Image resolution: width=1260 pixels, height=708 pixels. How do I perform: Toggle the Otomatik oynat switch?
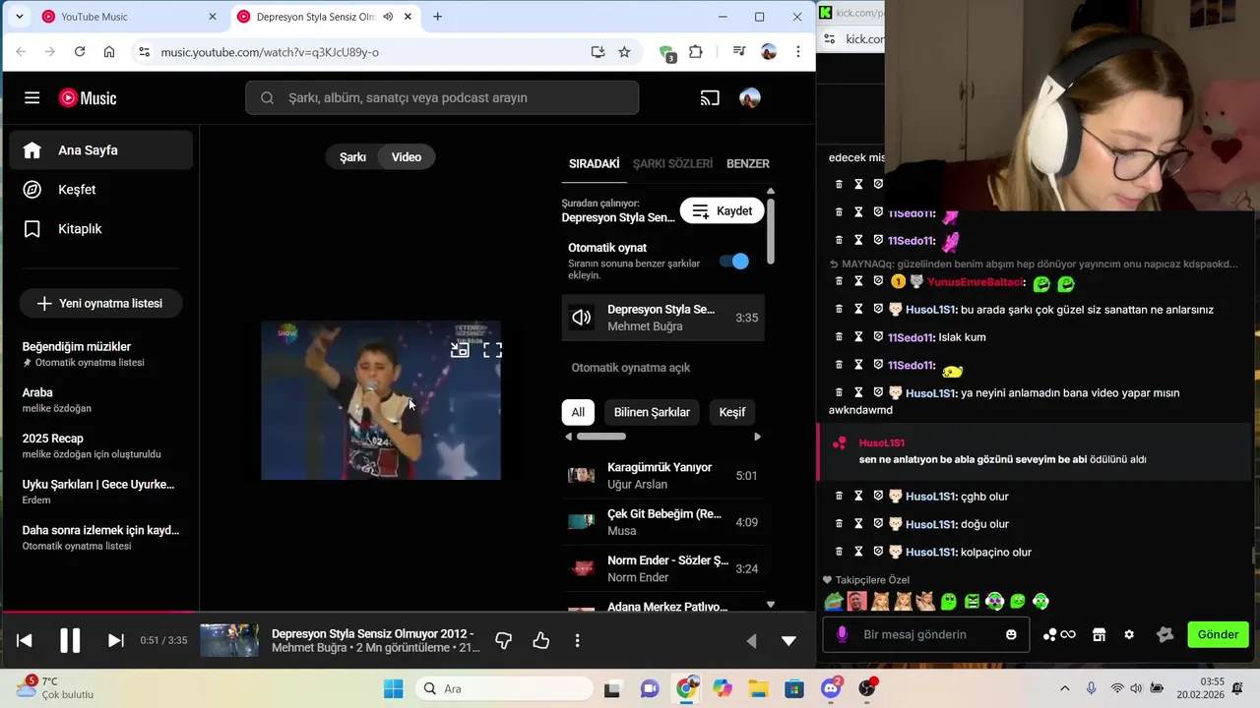[x=734, y=261]
